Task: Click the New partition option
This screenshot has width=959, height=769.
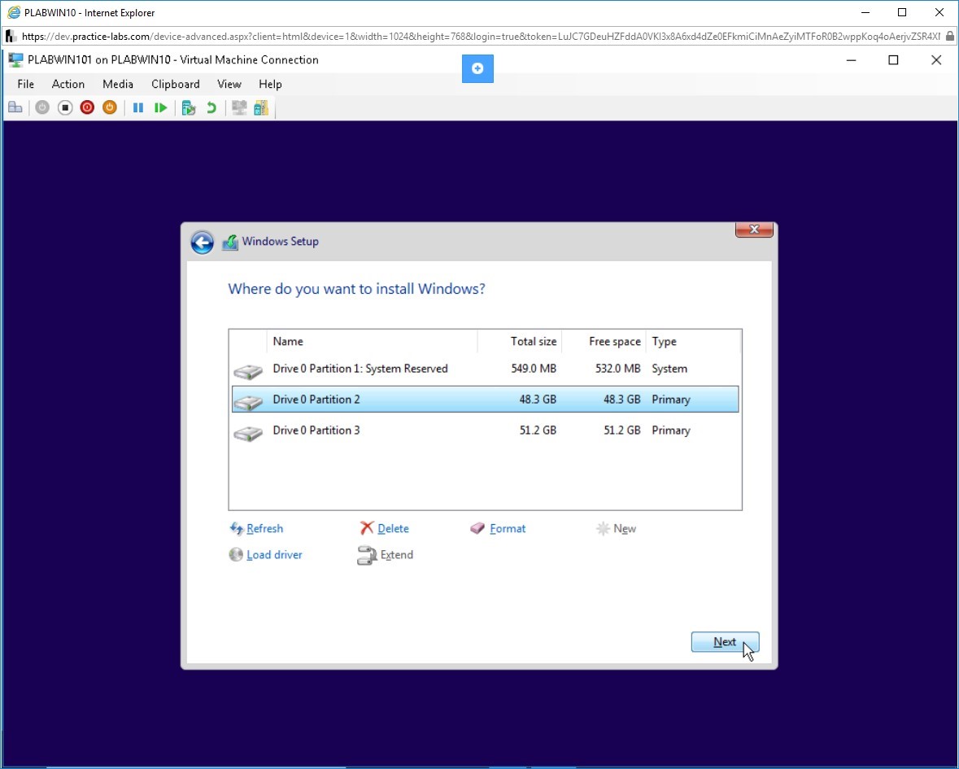Action: point(616,529)
